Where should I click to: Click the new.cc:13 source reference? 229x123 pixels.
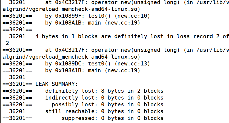(134, 64)
